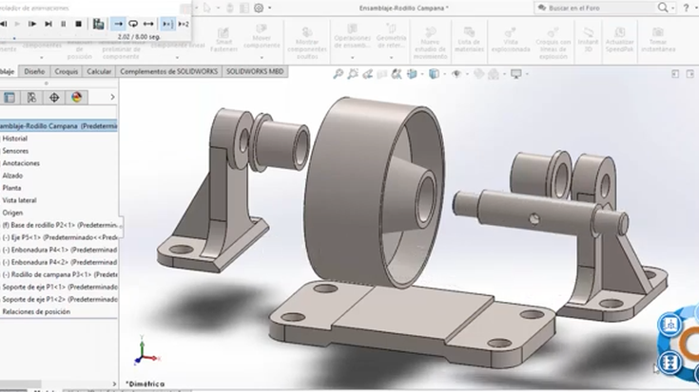
Task: Click Zoom to Fit magnifier icon
Action: pos(339,74)
